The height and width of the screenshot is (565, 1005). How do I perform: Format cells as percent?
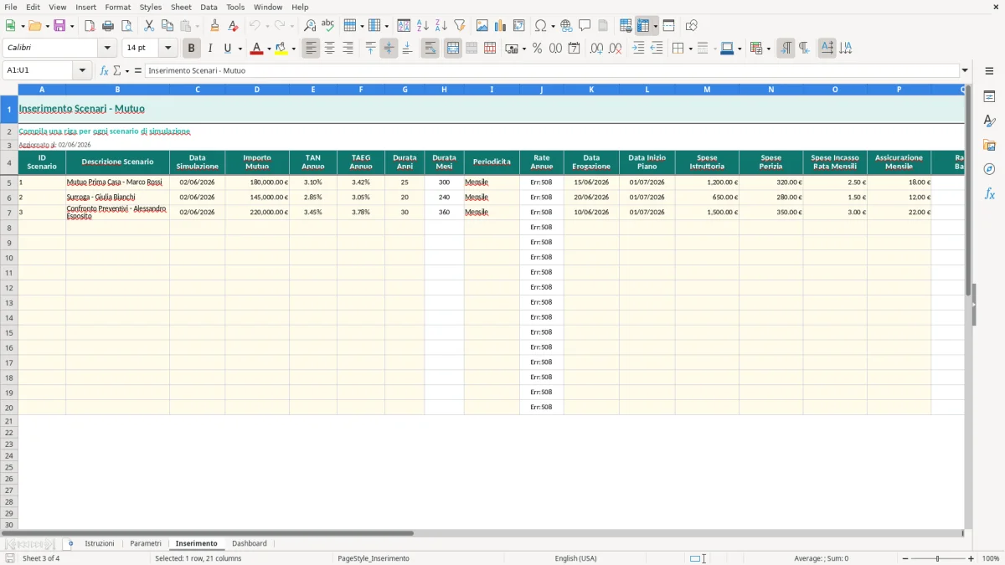point(537,49)
